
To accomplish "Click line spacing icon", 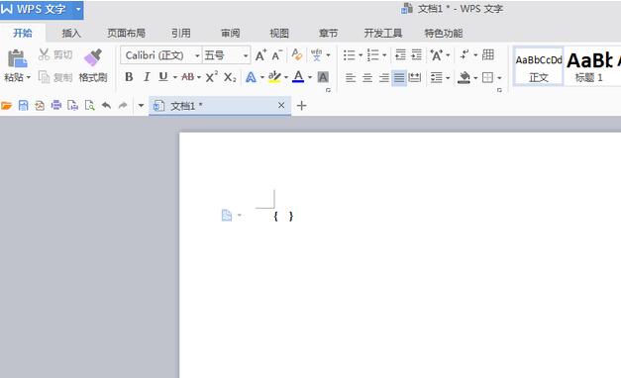I will click(437, 77).
